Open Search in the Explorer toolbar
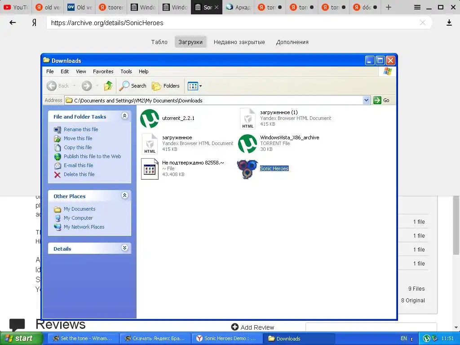 coord(133,86)
